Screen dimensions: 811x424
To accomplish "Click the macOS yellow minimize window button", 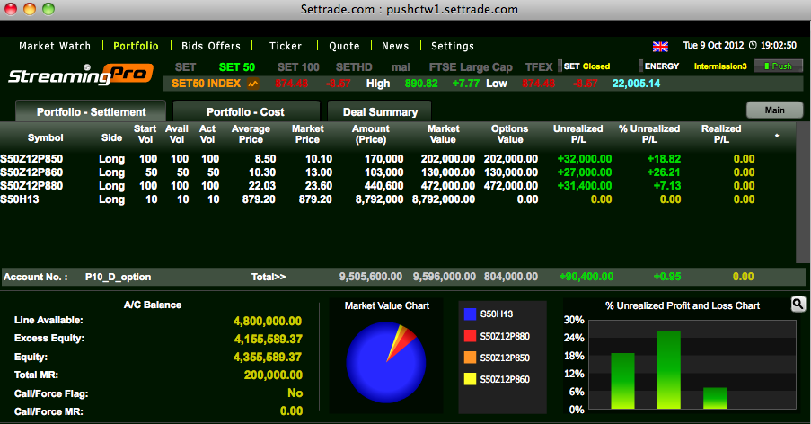I will pyautogui.click(x=30, y=9).
